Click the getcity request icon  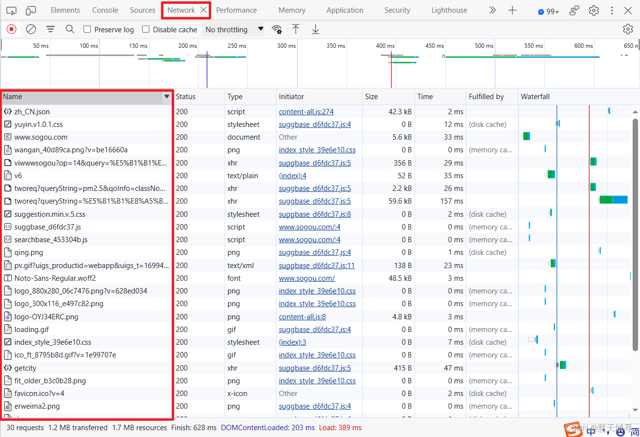8,368
